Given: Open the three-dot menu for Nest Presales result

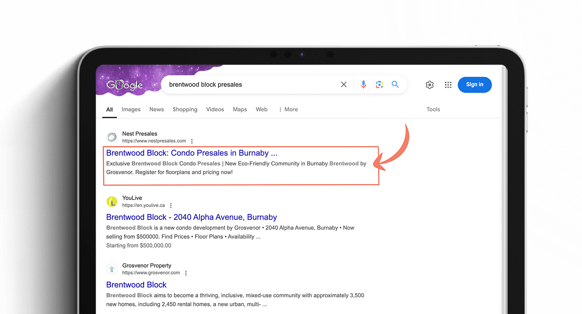Looking at the screenshot, I should [x=191, y=141].
